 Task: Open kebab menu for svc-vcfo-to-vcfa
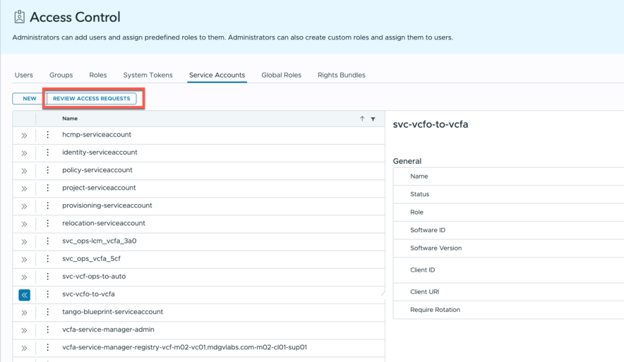(x=48, y=294)
